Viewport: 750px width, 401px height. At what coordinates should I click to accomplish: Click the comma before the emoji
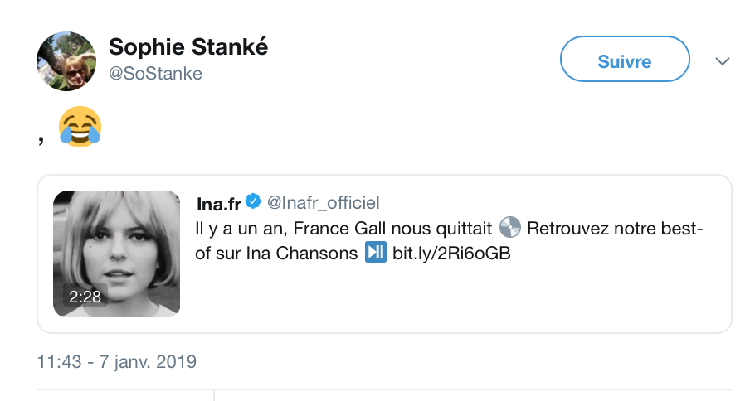point(41,140)
